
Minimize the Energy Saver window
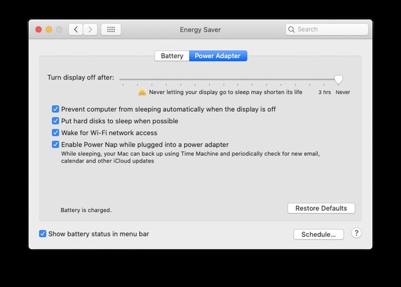pyautogui.click(x=49, y=30)
